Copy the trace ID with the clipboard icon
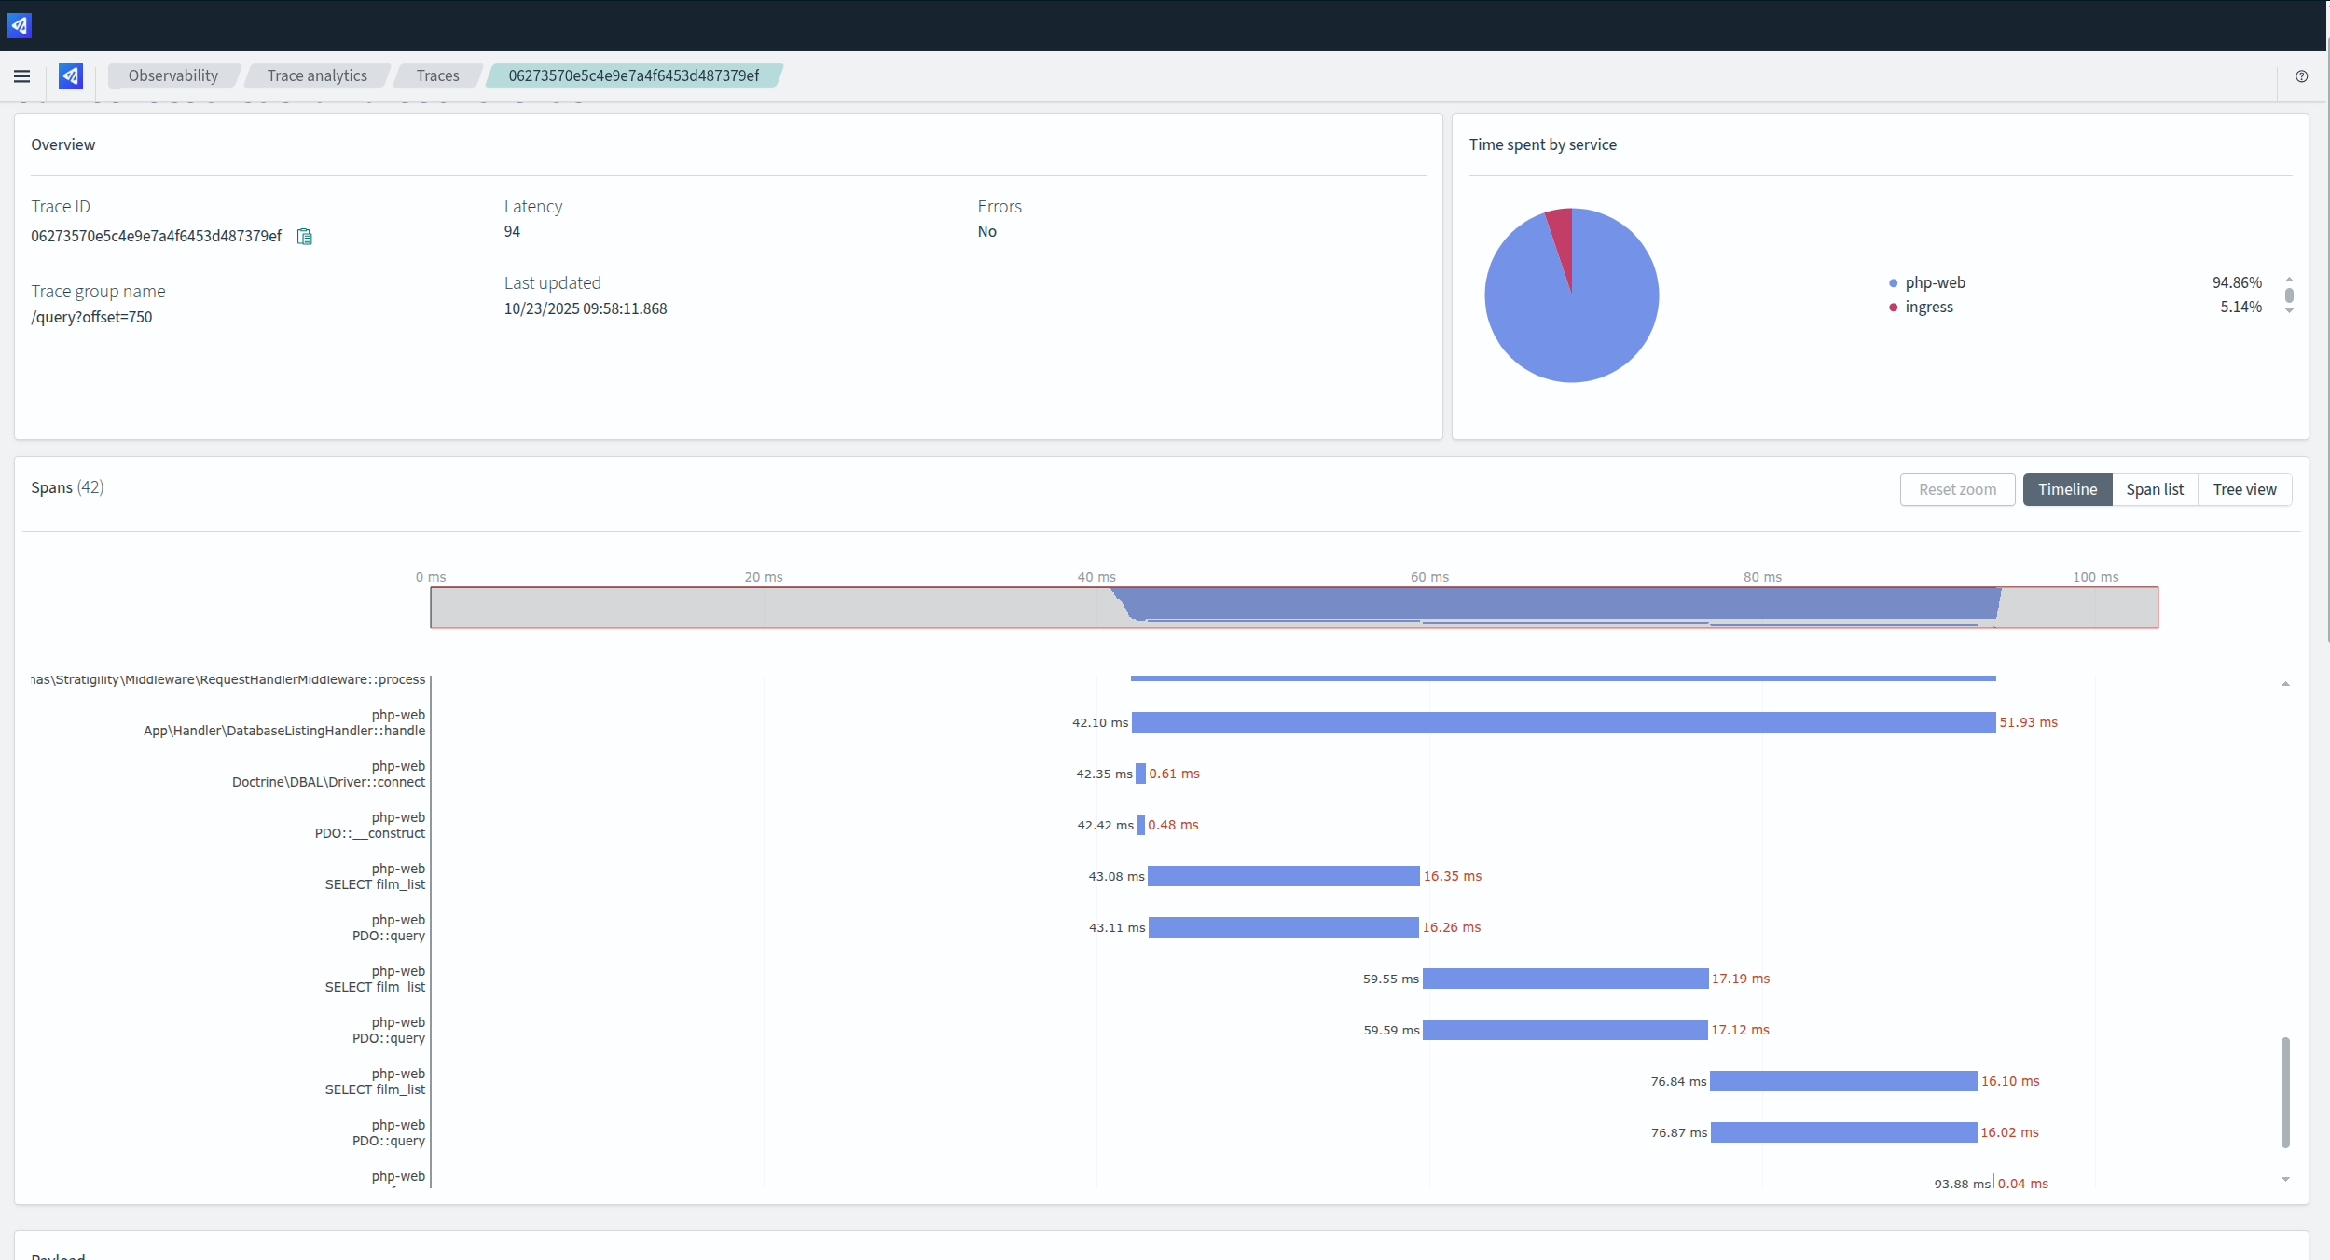The image size is (2330, 1260). pyautogui.click(x=304, y=237)
